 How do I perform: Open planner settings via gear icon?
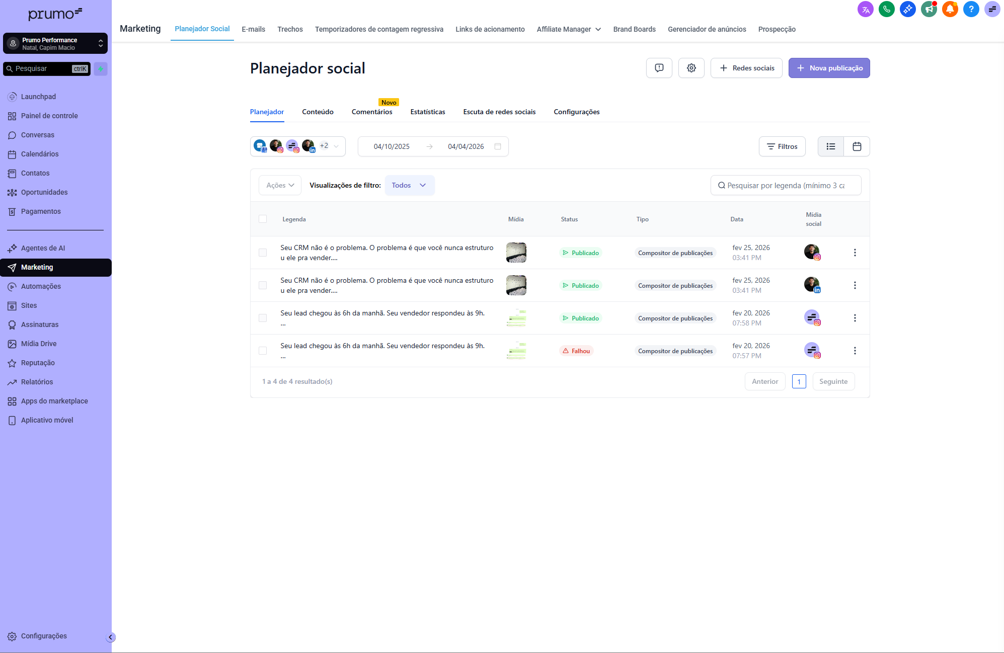pos(691,68)
